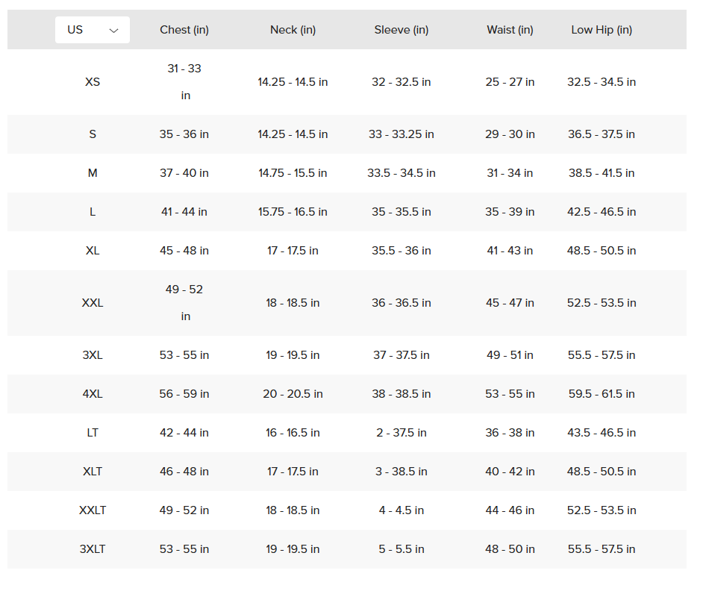Select the 33 - 33.25 in sleeve cell
The width and height of the screenshot is (706, 594).
401,134
